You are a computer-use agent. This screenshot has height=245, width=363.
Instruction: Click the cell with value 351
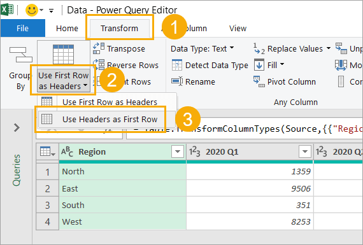tap(250, 205)
